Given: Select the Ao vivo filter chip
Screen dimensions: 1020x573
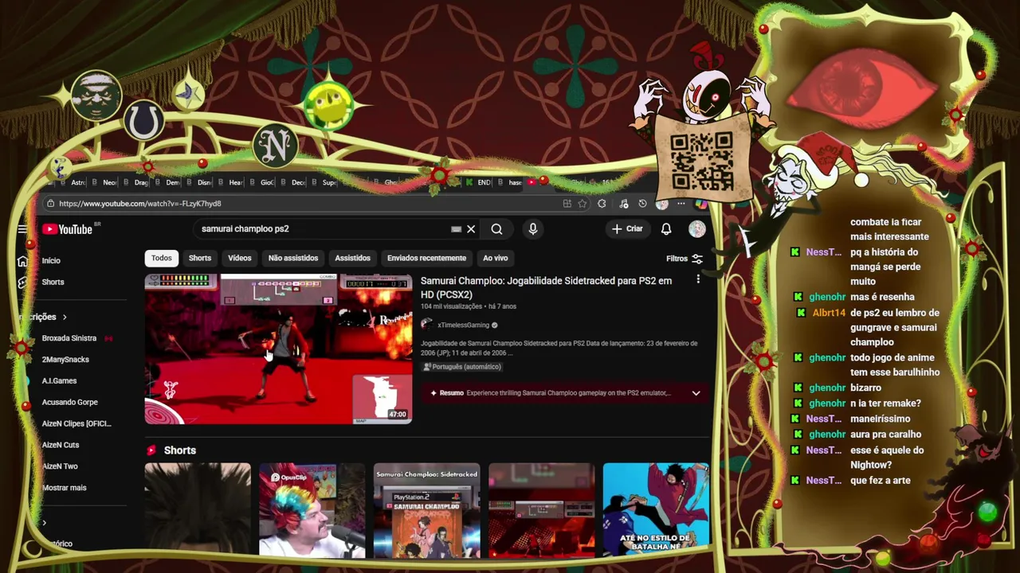Looking at the screenshot, I should coord(496,258).
